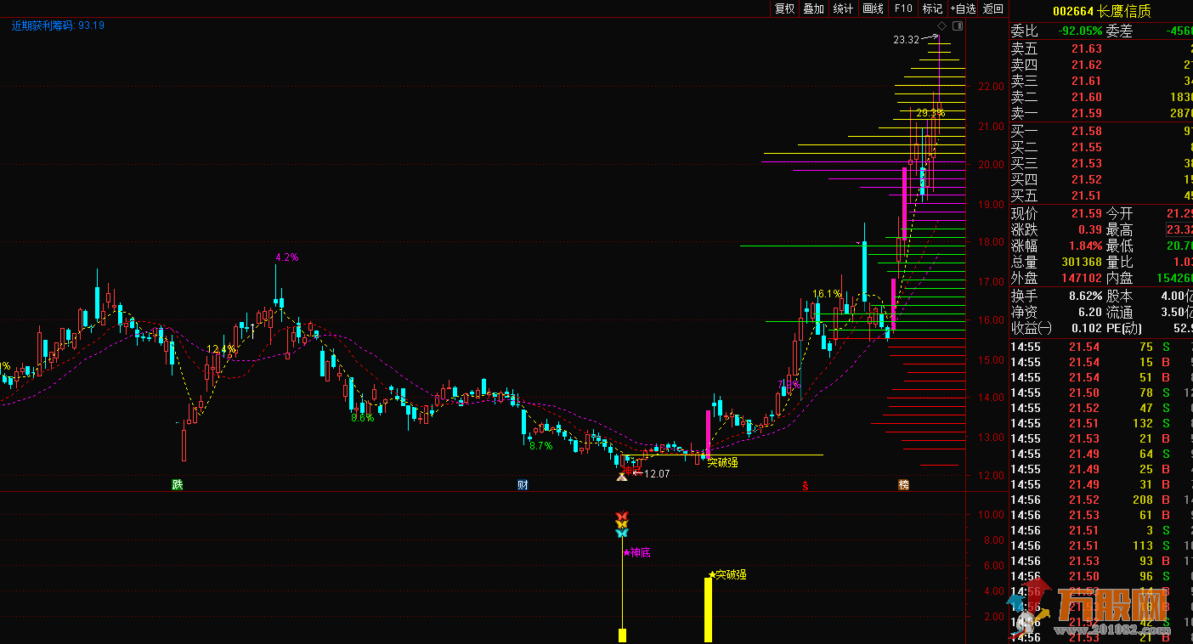
Task: Click the 近期获利筹码 indicator label
Action: click(x=59, y=25)
